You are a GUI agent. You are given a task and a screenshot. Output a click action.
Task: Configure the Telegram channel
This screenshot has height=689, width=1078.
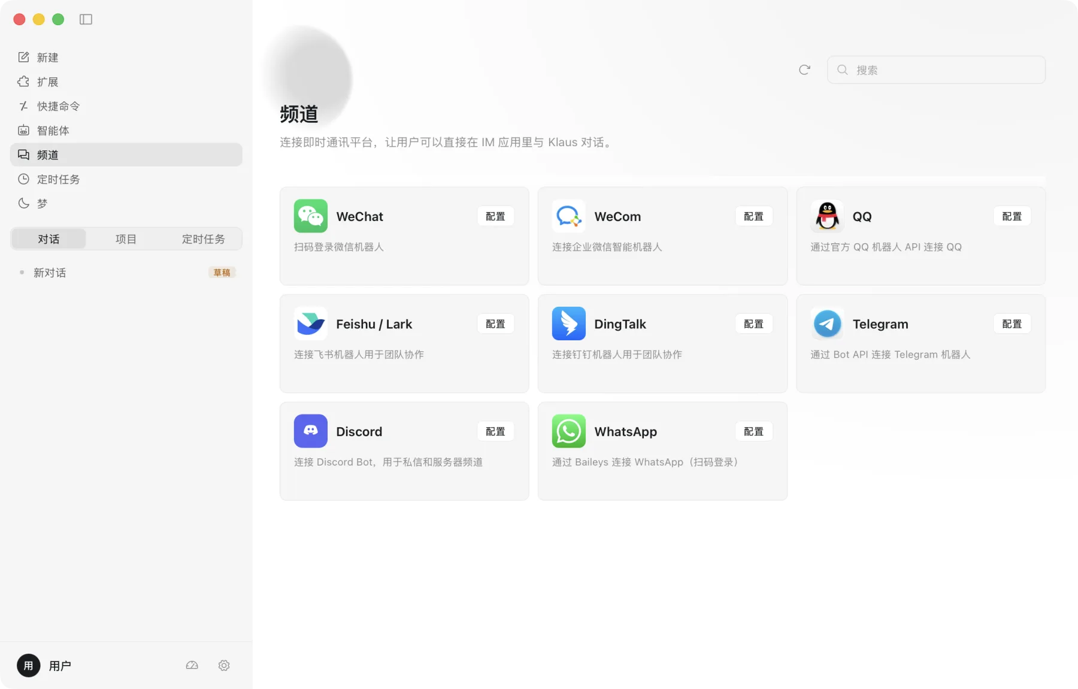point(1012,324)
